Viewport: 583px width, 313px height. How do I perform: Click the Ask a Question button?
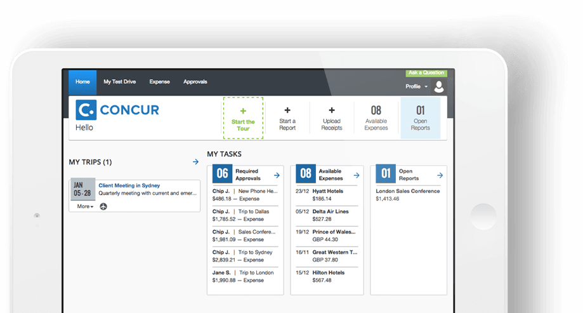click(x=426, y=72)
